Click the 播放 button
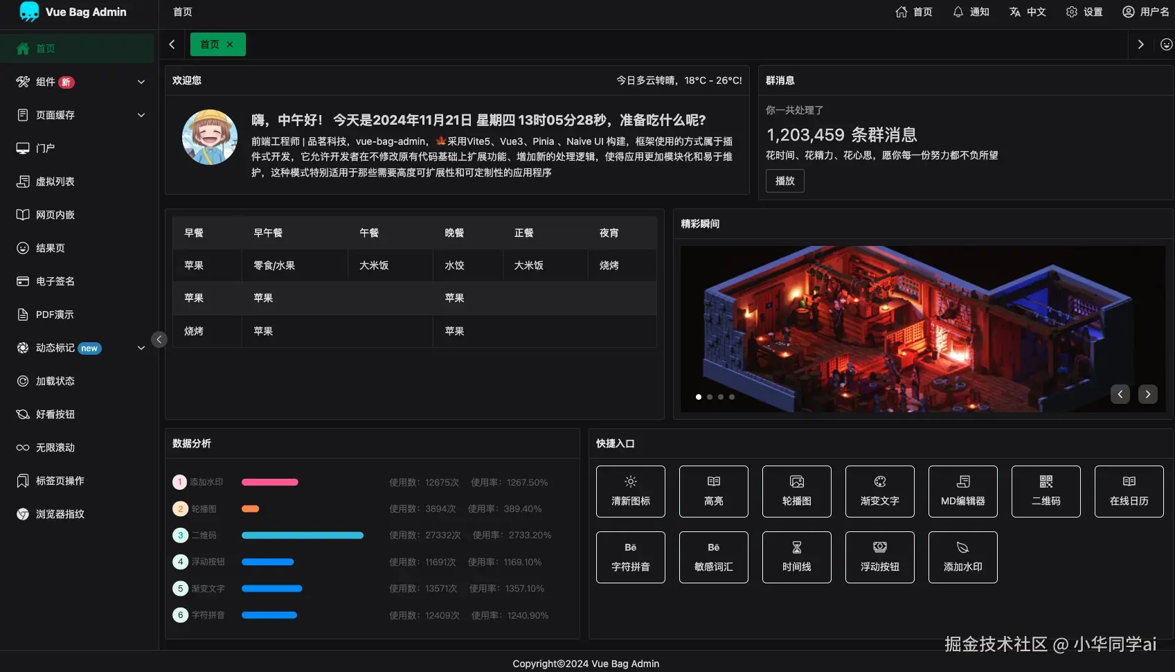The image size is (1175, 672). (x=785, y=181)
